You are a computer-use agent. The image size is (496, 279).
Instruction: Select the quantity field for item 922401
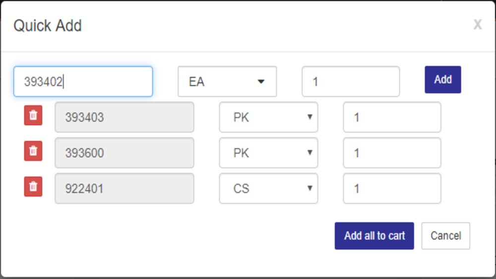click(392, 189)
